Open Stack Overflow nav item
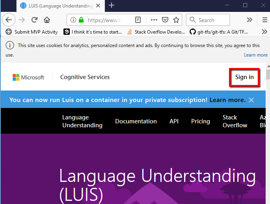 [235, 121]
